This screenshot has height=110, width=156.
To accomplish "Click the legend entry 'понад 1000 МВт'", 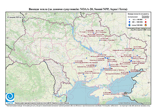I will tap(137, 25).
